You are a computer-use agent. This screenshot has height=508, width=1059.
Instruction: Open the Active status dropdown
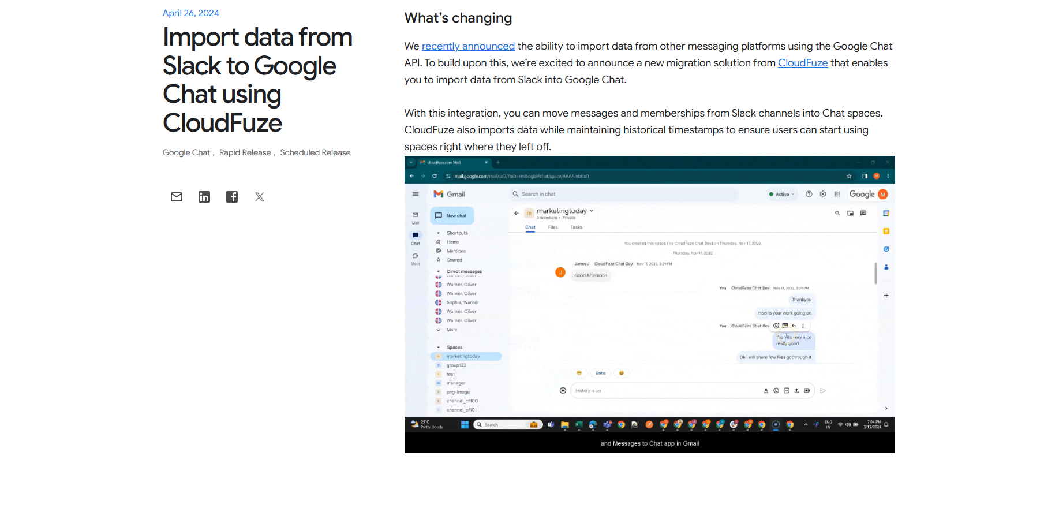tap(782, 194)
